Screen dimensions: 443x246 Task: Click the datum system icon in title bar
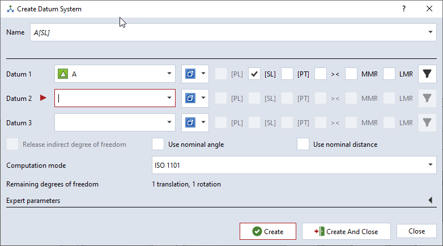click(x=10, y=9)
